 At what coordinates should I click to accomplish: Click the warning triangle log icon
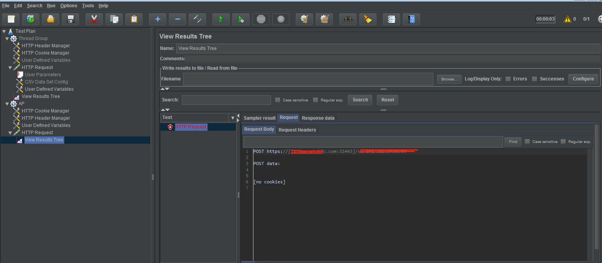point(568,19)
